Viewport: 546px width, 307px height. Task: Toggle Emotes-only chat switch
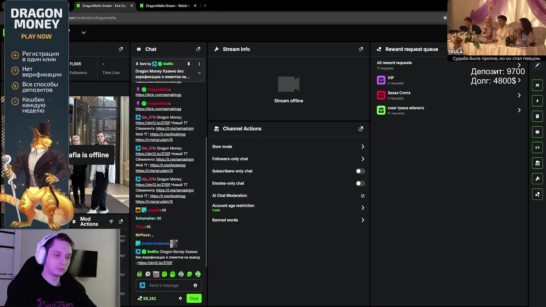click(360, 183)
